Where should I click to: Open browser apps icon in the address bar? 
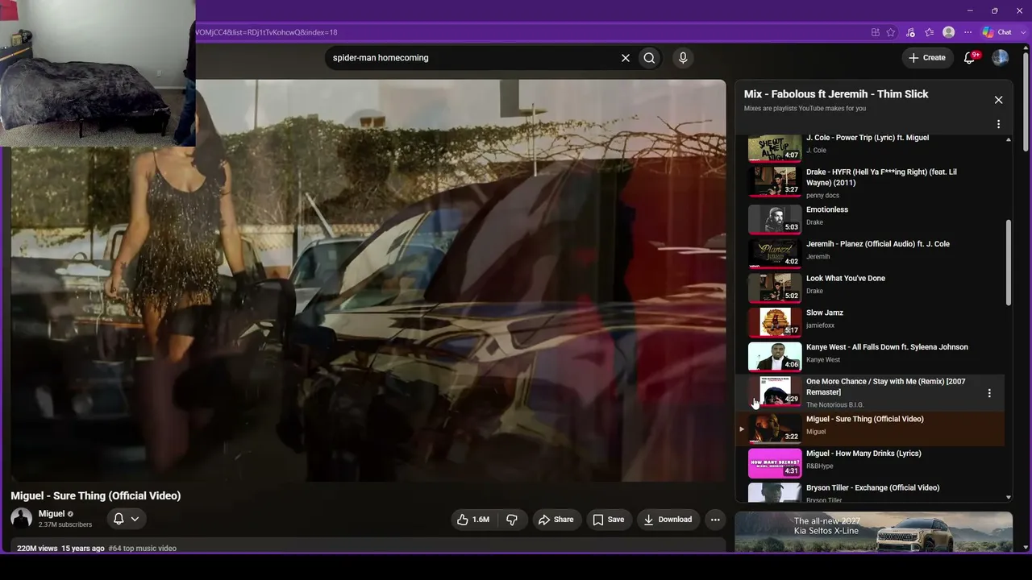click(x=875, y=32)
